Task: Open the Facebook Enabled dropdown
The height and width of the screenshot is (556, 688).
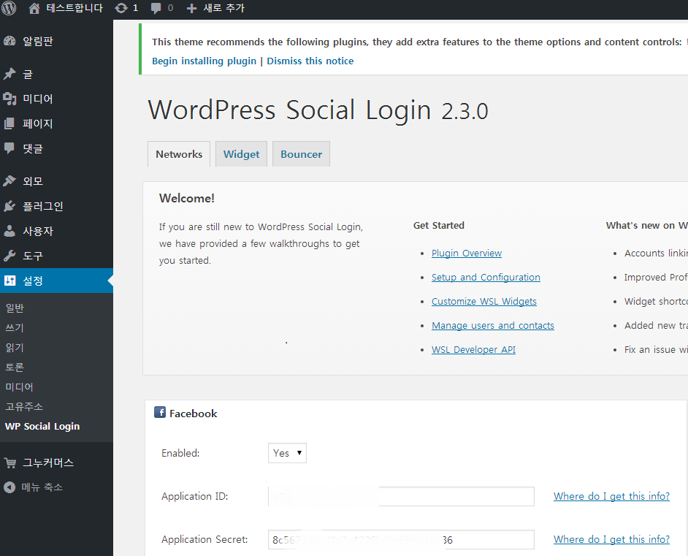Action: (287, 453)
